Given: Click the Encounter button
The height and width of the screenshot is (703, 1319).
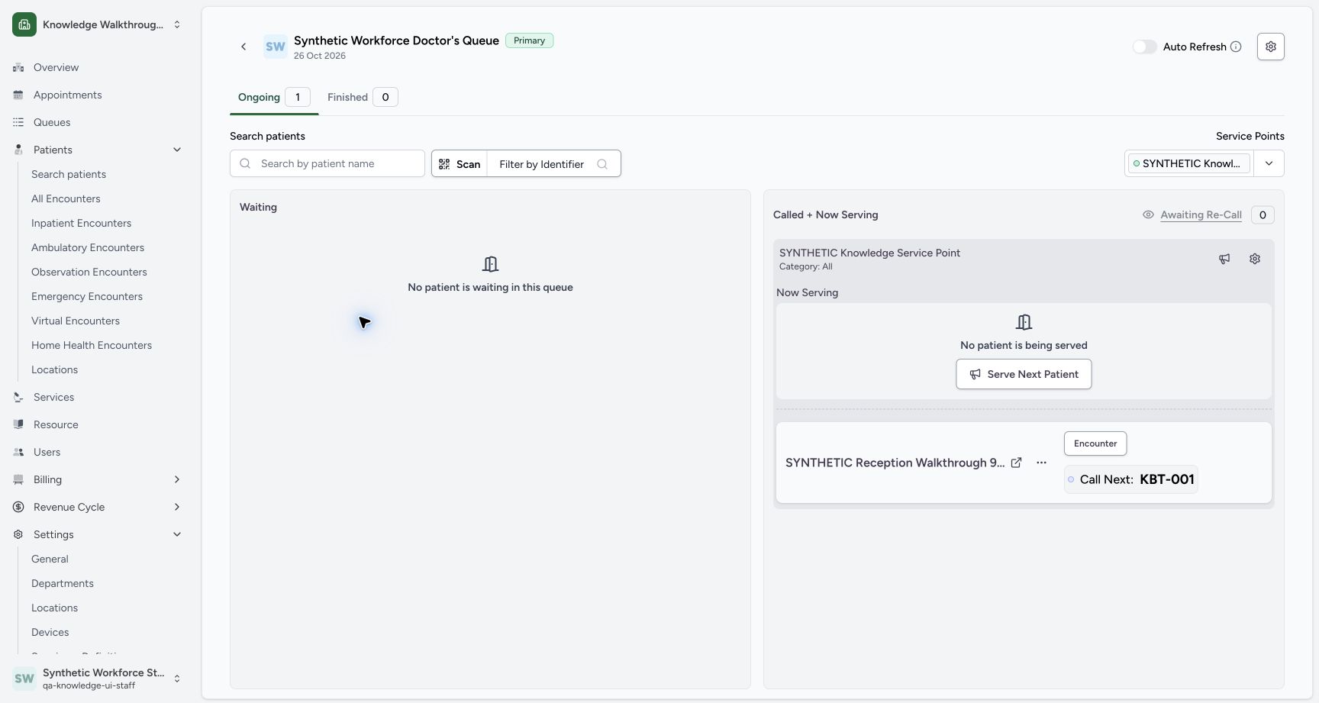Looking at the screenshot, I should coord(1095,443).
